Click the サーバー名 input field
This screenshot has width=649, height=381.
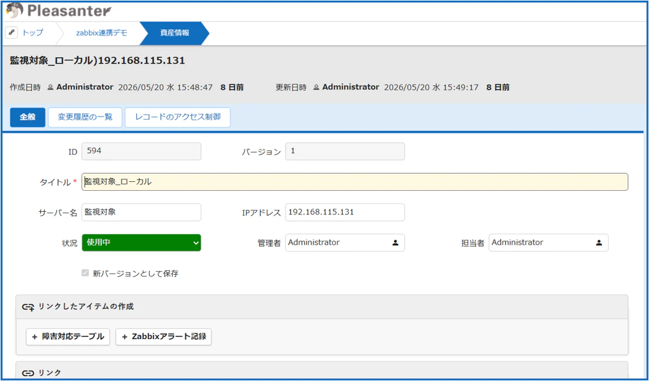tap(141, 212)
